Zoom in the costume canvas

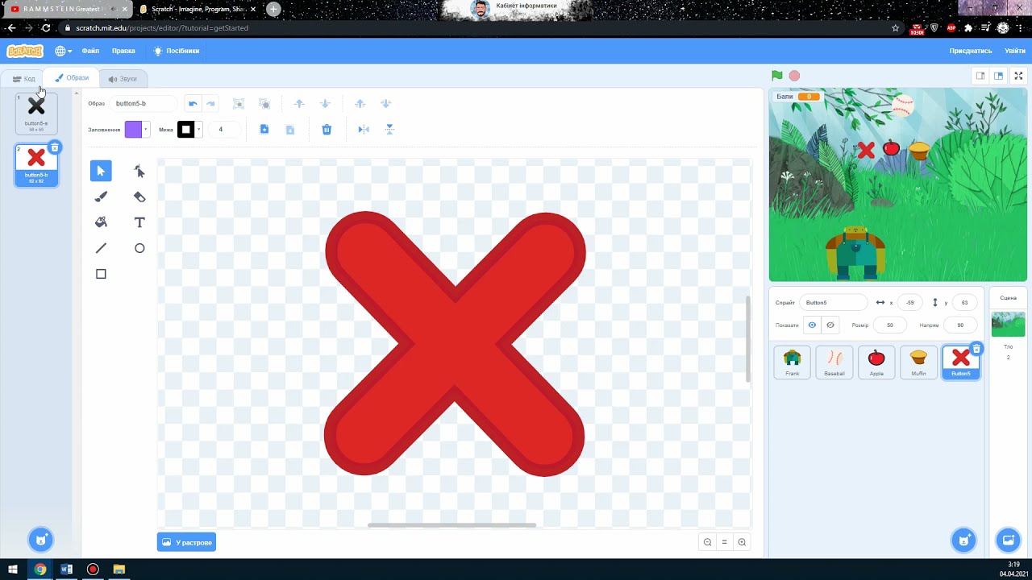[x=742, y=542]
